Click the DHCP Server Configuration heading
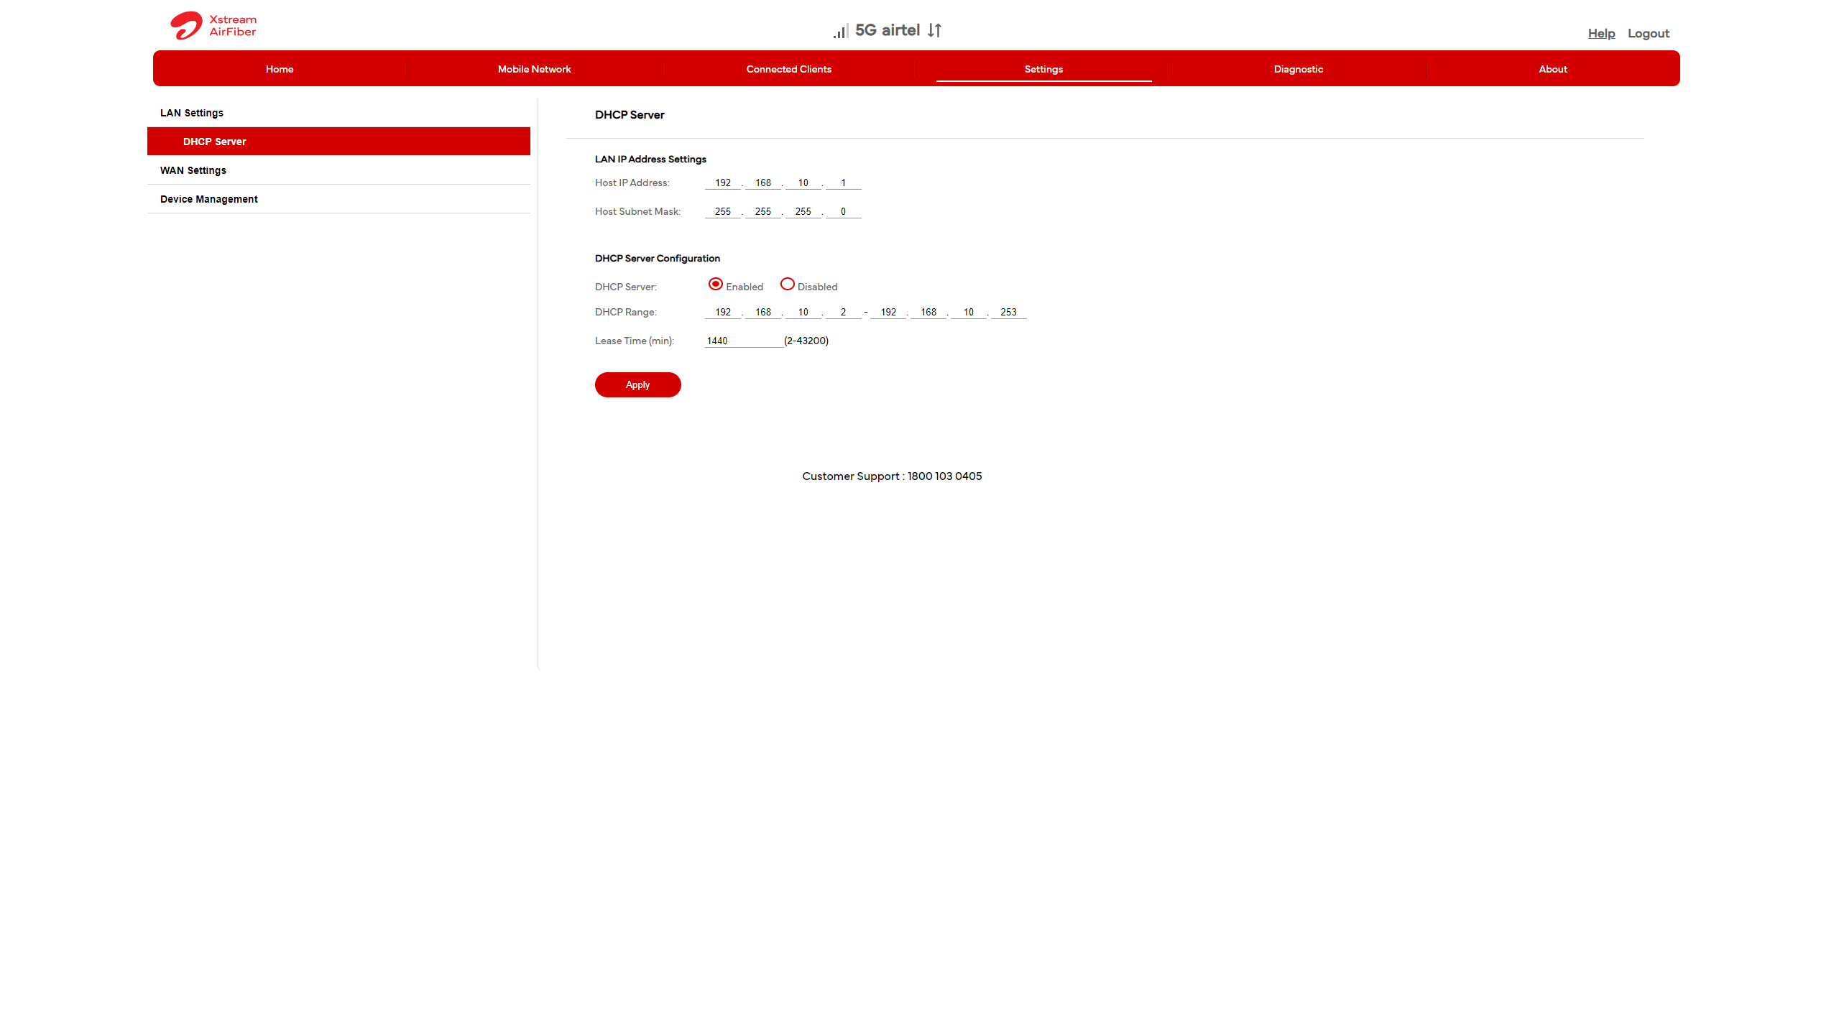 point(657,259)
